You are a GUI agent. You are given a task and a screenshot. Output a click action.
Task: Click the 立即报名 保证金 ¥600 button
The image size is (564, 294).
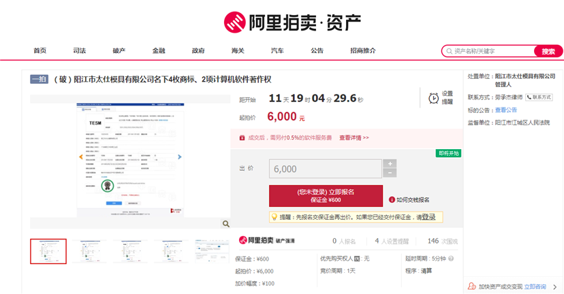pyautogui.click(x=326, y=196)
